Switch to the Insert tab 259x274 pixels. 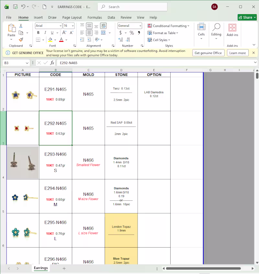[38, 17]
